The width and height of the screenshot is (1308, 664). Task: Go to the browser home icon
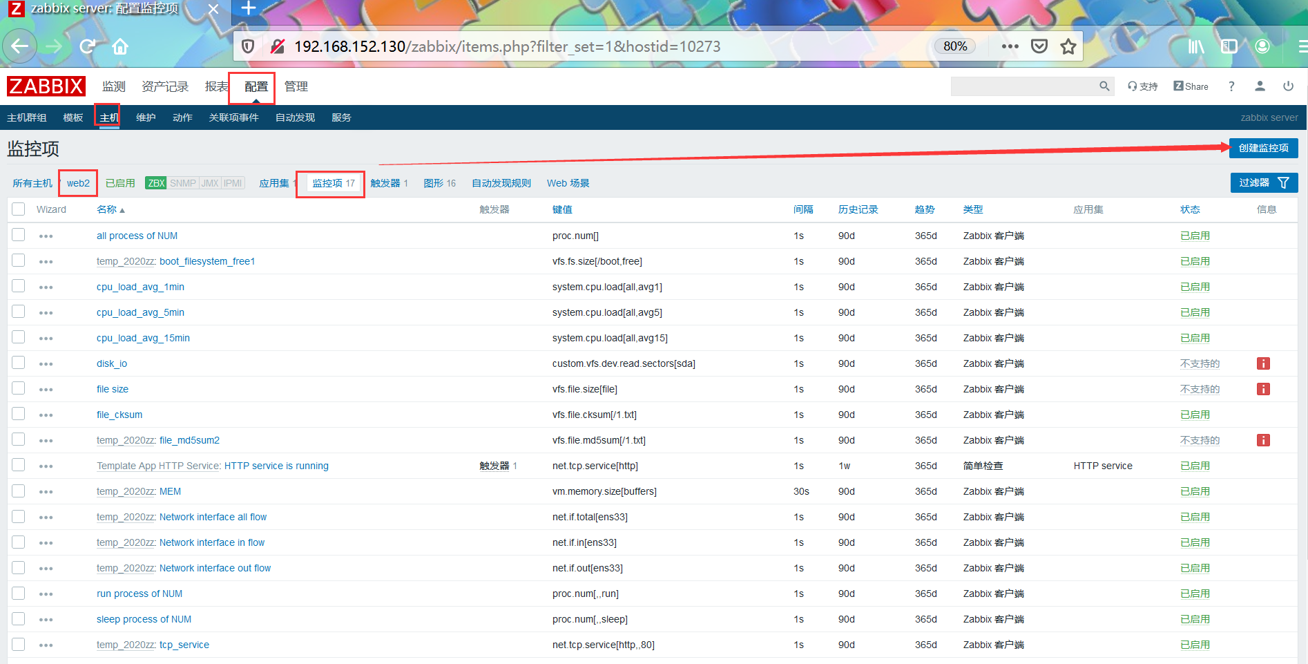coord(120,46)
